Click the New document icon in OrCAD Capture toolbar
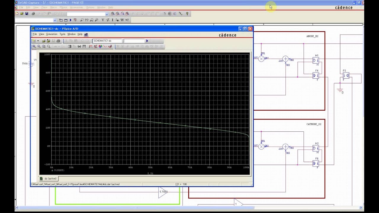 (x=17, y=14)
